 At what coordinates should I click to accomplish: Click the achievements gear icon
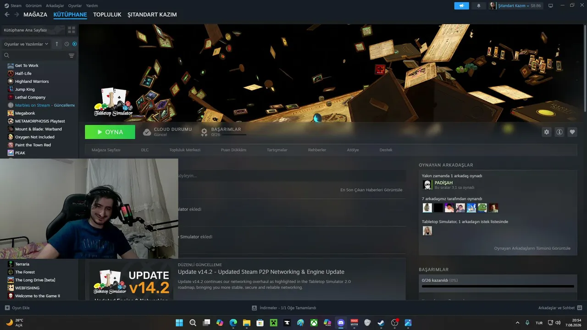(205, 132)
